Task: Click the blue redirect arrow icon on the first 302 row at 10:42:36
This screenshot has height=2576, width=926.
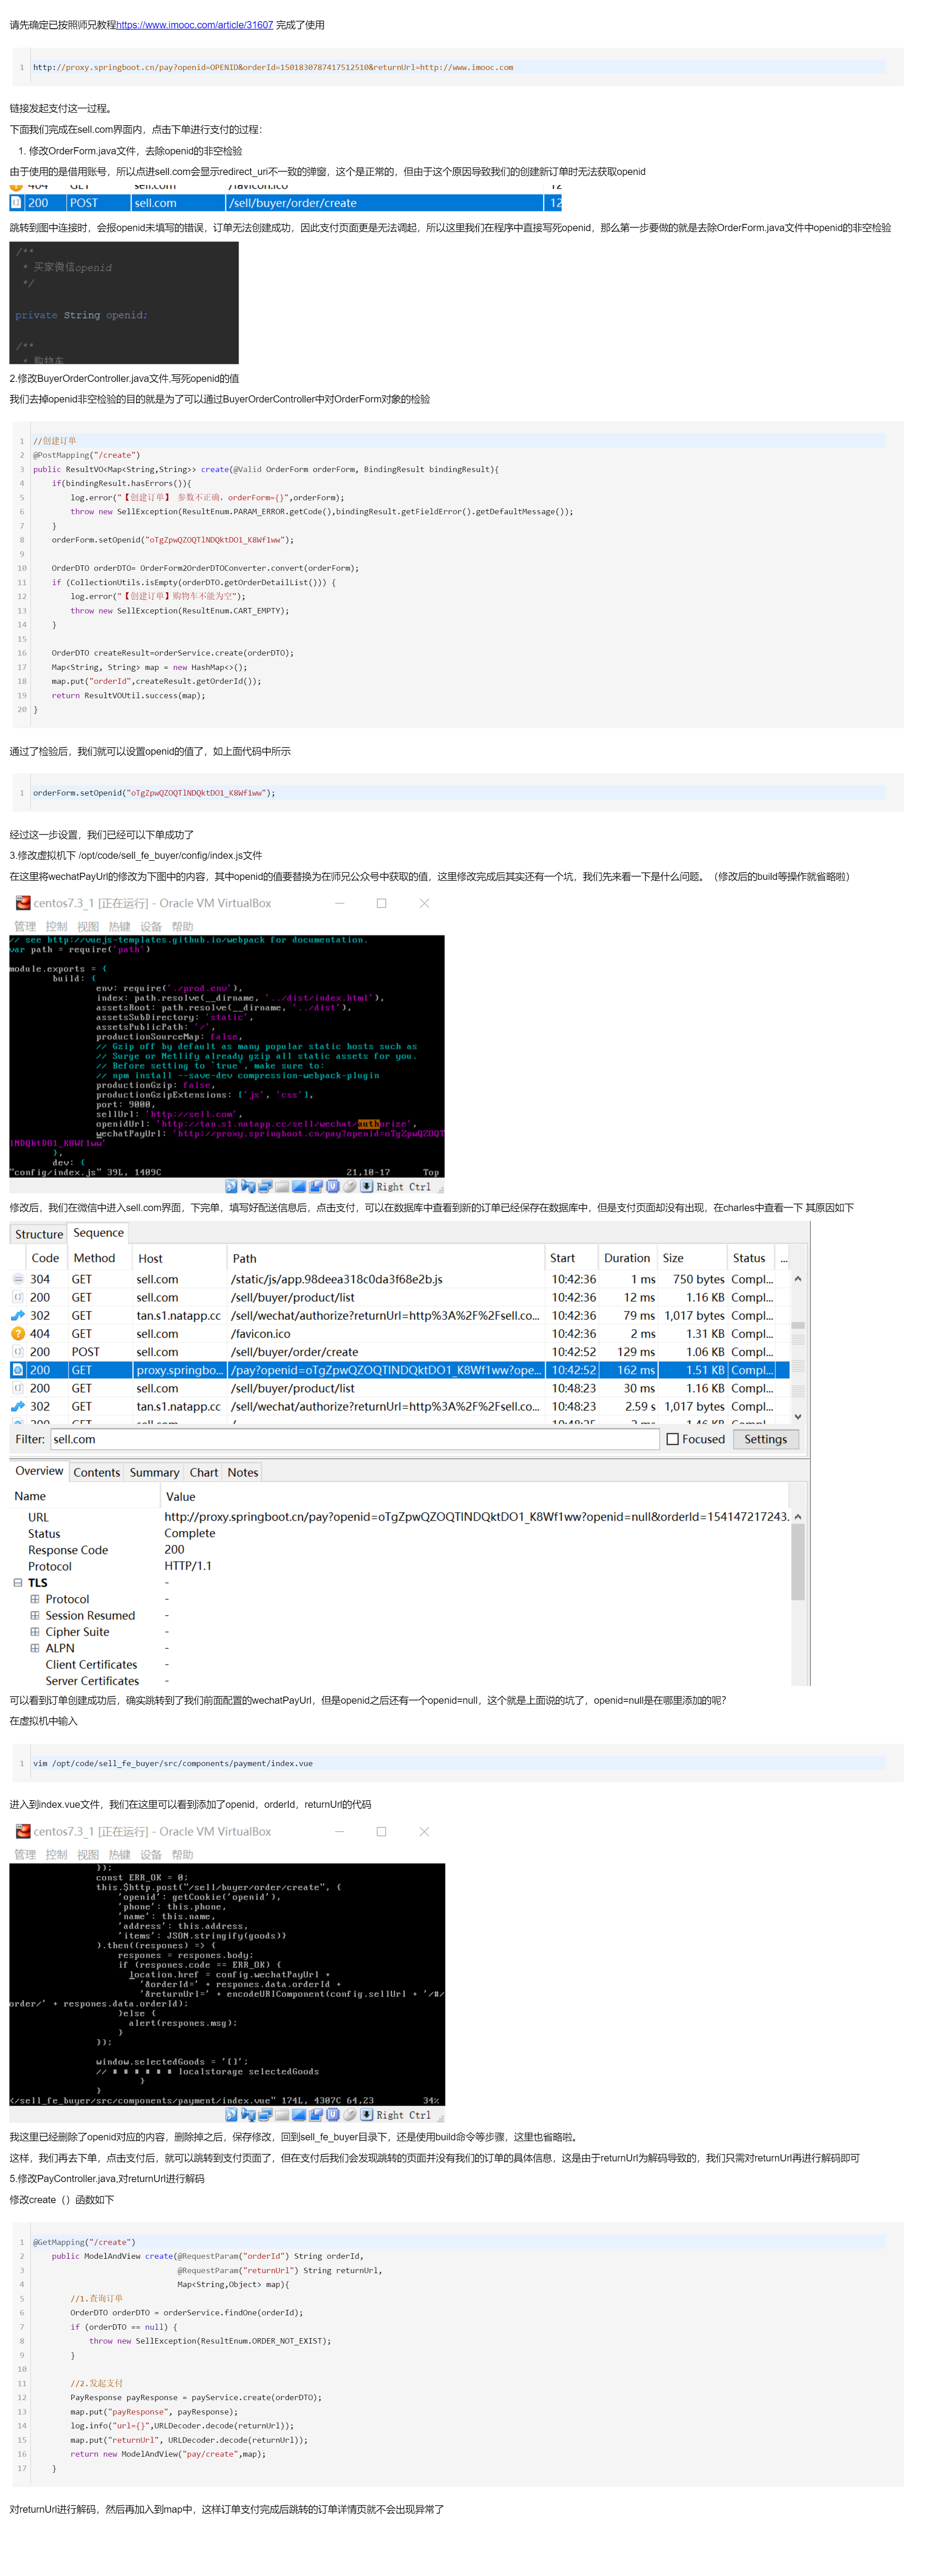Action: tap(18, 1315)
